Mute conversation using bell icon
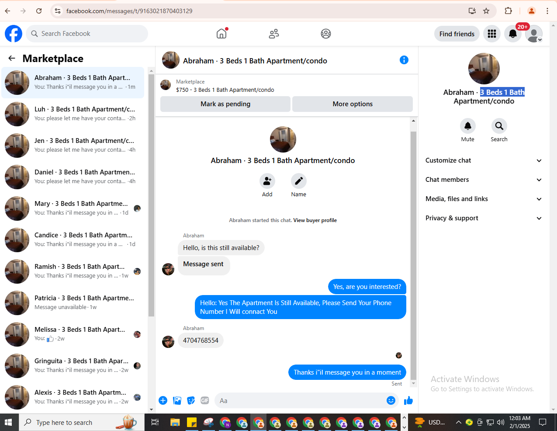The width and height of the screenshot is (557, 431). 468,126
